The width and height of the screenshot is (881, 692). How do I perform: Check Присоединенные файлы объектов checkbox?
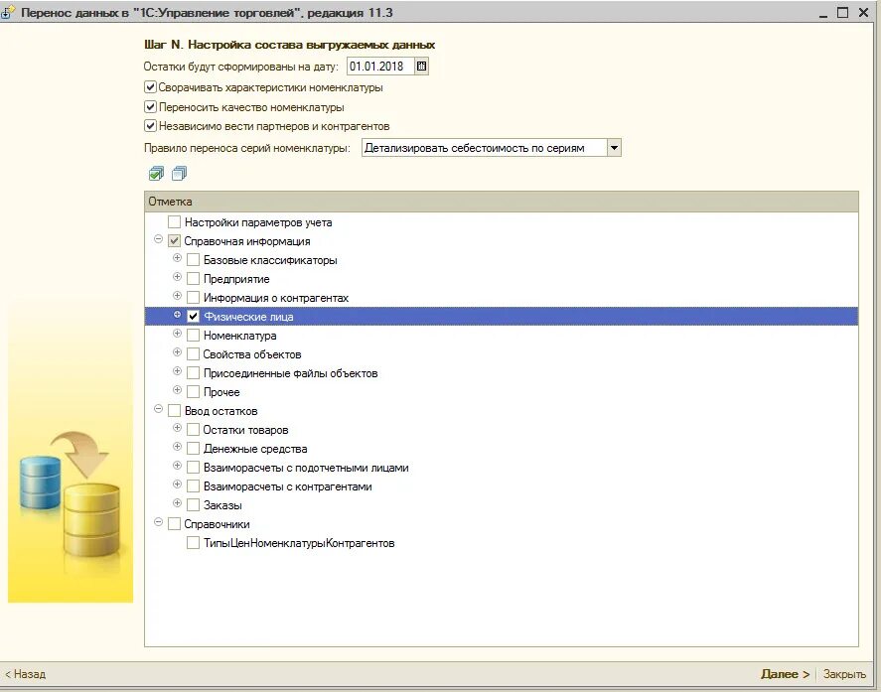pyautogui.click(x=194, y=373)
